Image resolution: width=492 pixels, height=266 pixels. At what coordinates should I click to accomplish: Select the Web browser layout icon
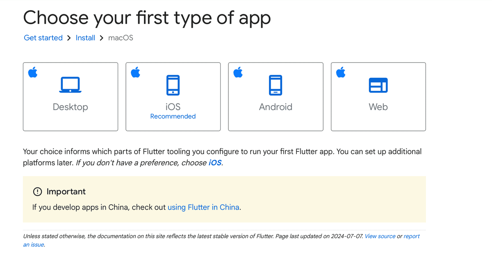[x=378, y=85]
